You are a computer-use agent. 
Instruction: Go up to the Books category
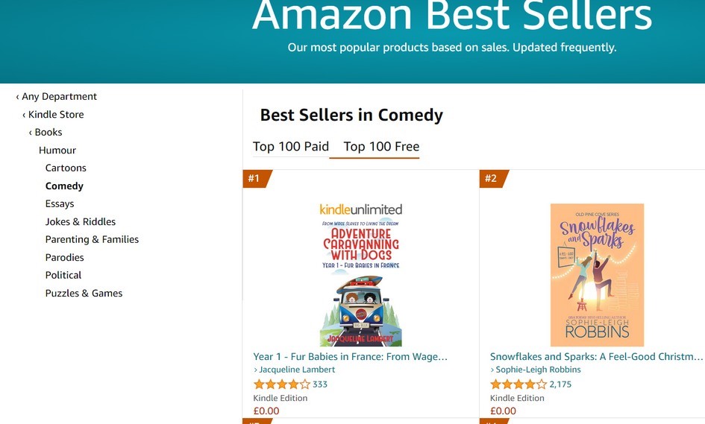[48, 133]
